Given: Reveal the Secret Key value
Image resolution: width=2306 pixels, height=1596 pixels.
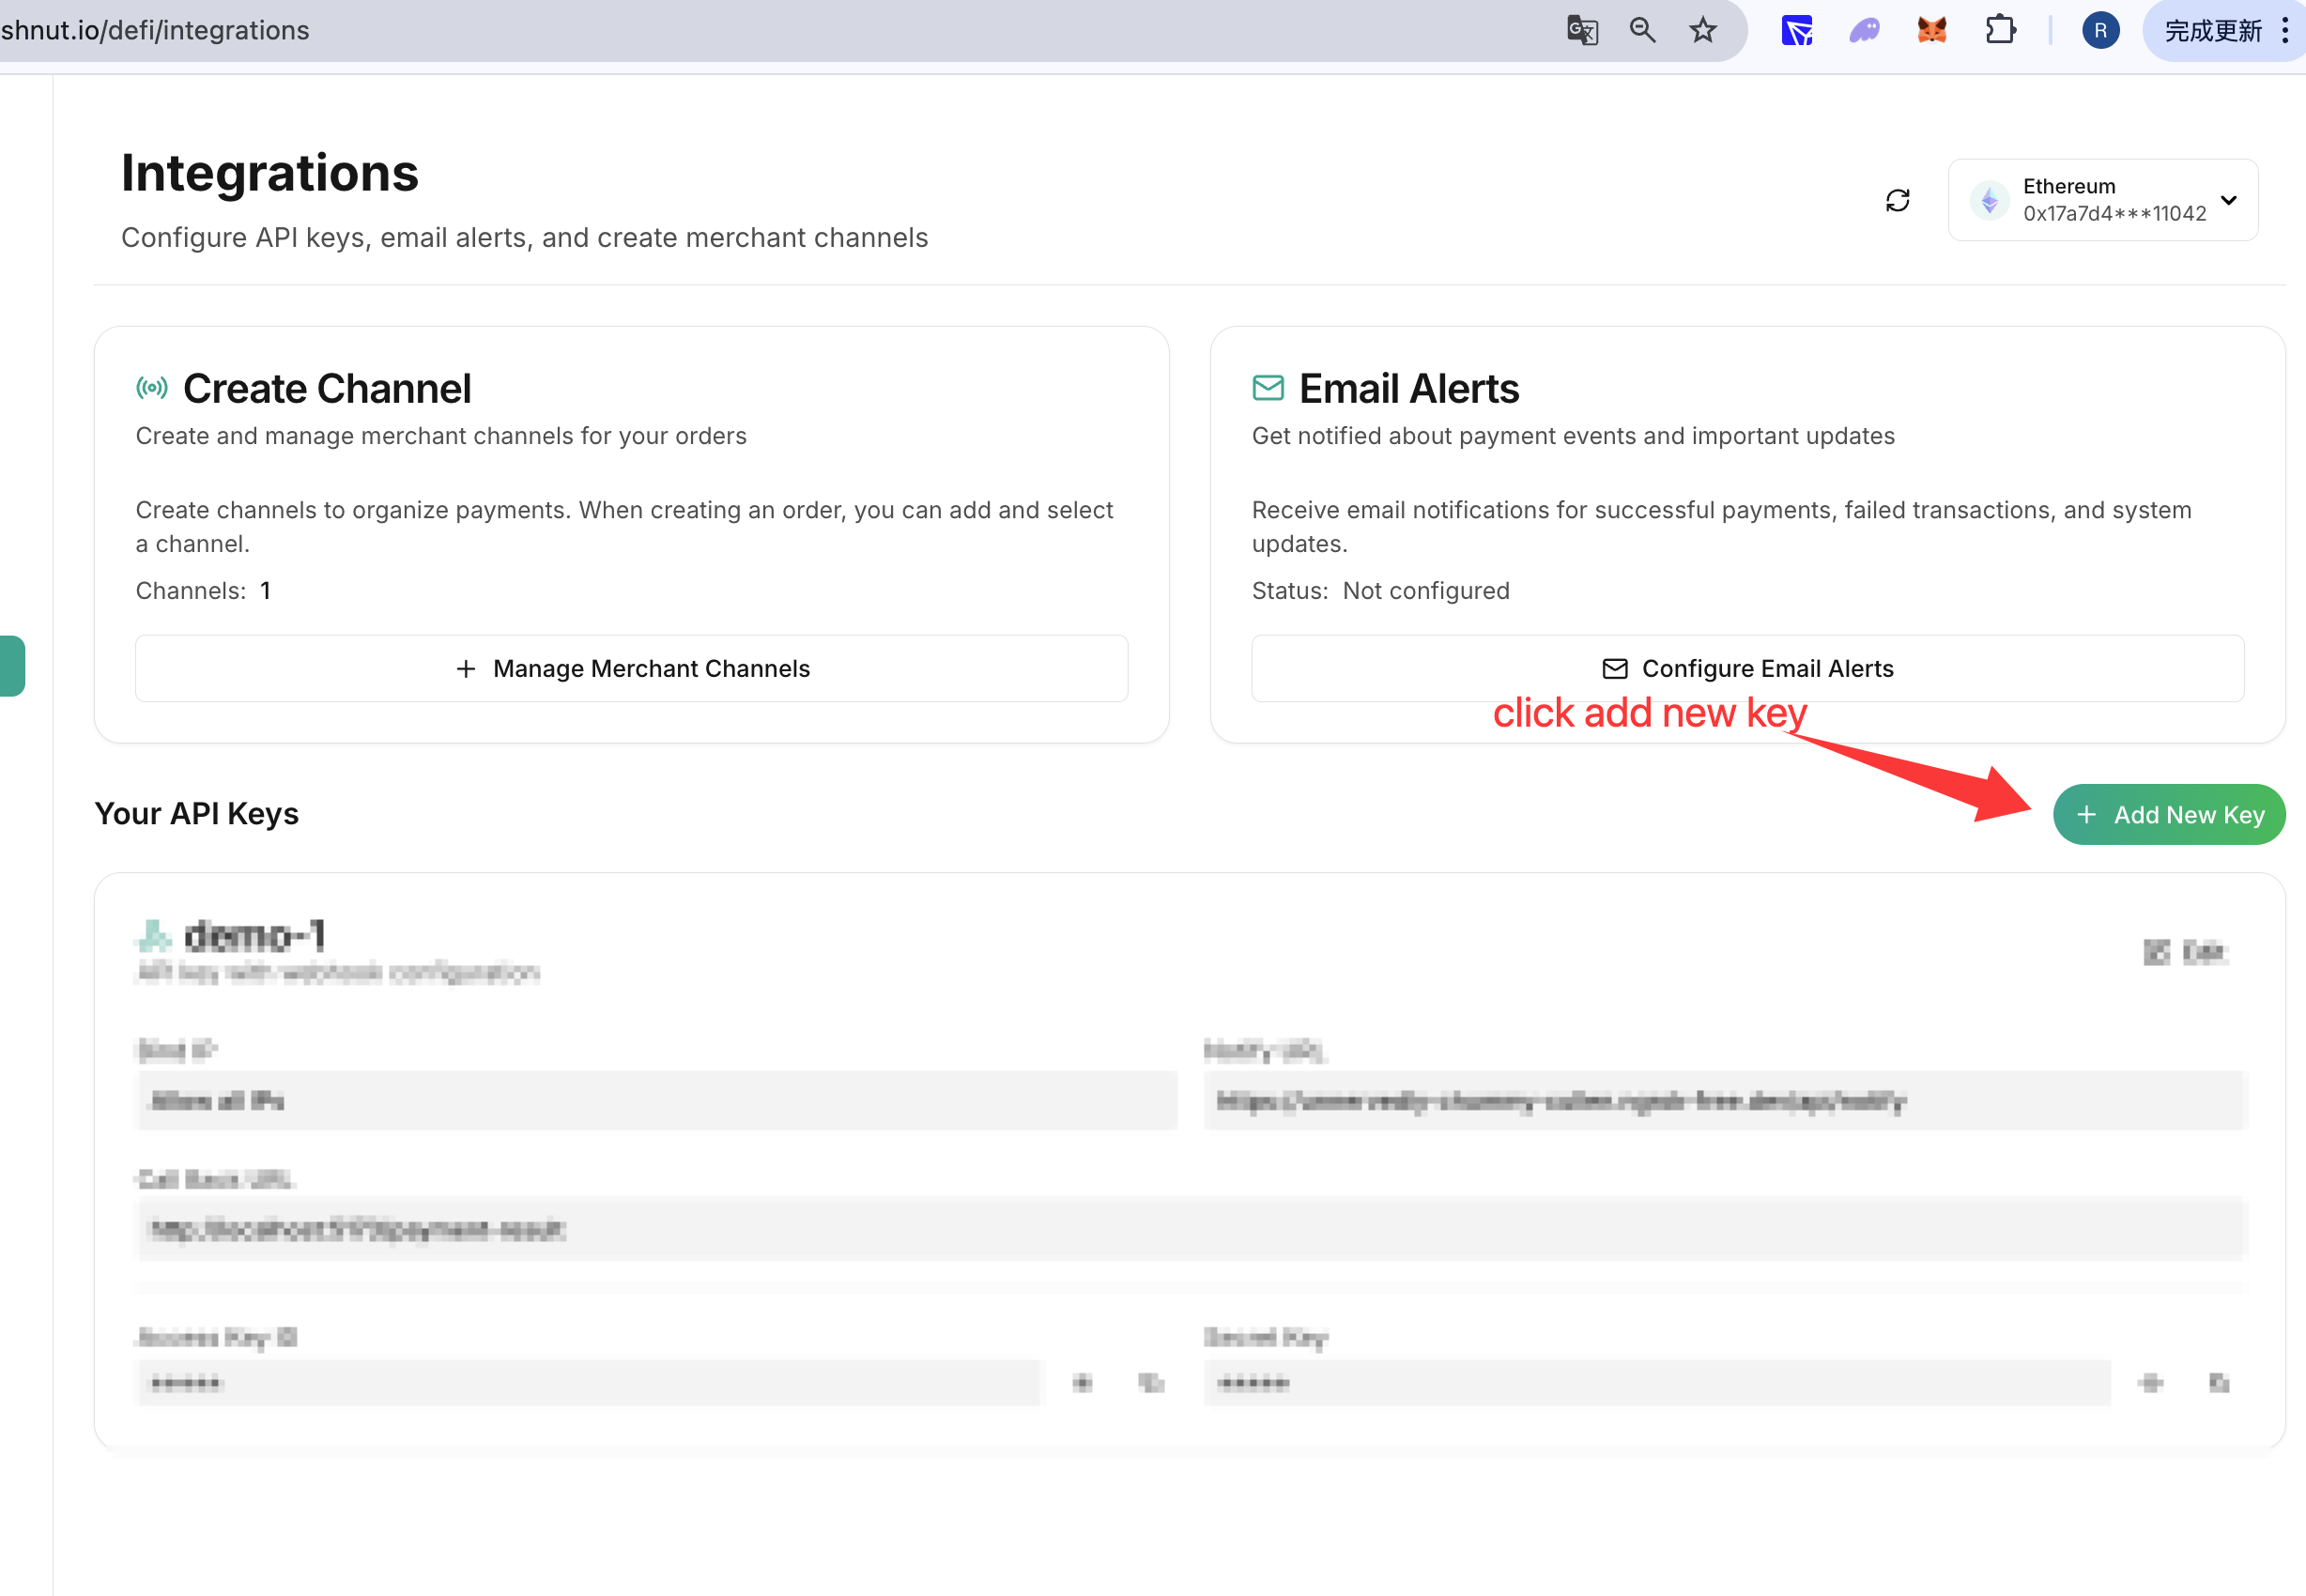Looking at the screenshot, I should click(x=2151, y=1384).
